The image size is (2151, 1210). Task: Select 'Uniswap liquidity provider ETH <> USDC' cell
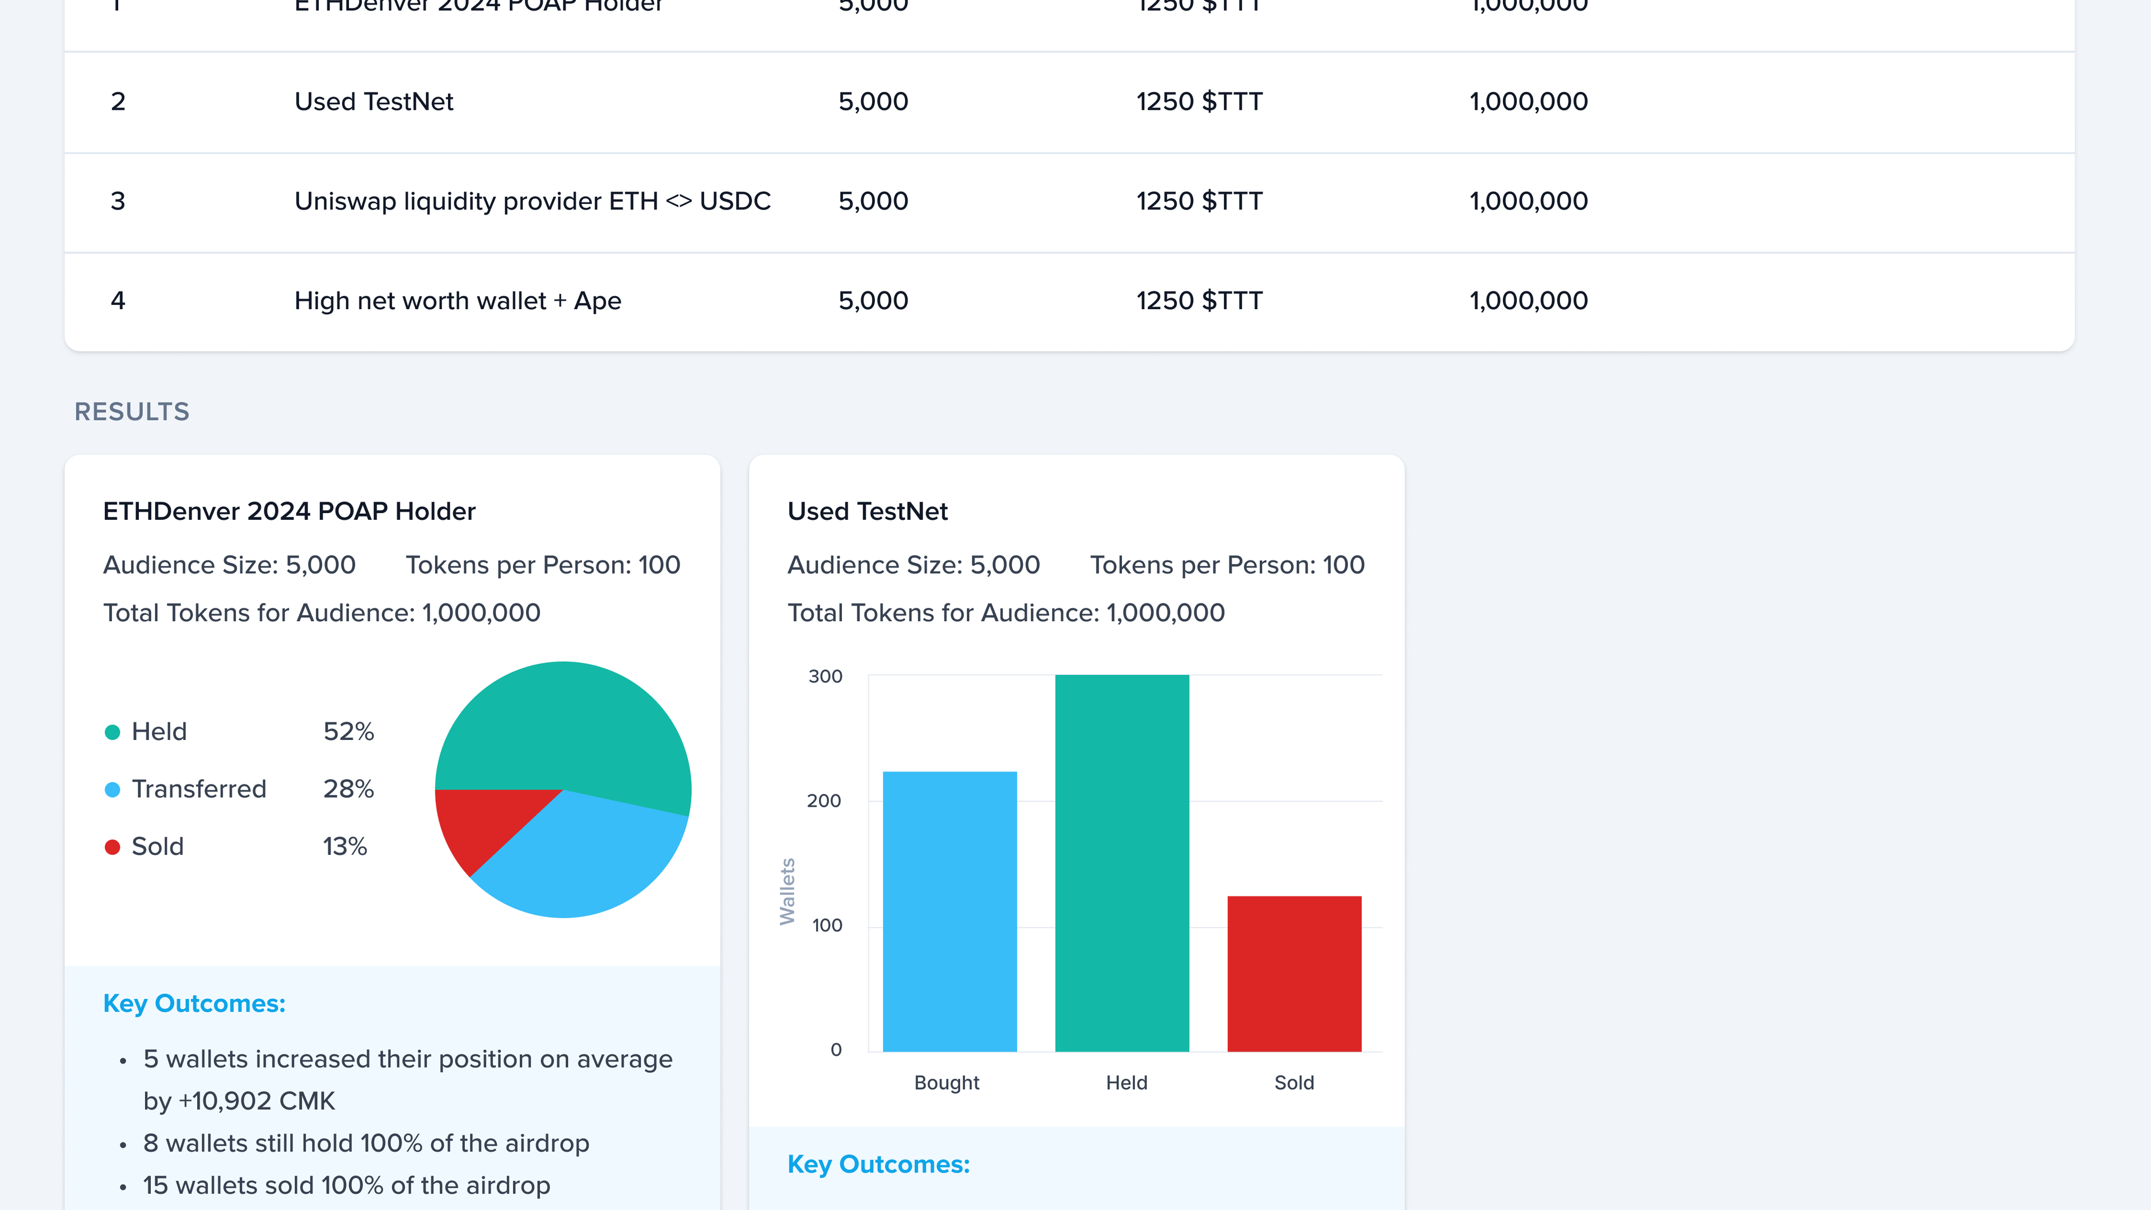point(533,201)
